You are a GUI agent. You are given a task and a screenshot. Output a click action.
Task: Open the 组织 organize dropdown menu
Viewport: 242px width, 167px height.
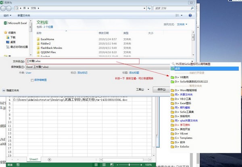tap(7, 15)
